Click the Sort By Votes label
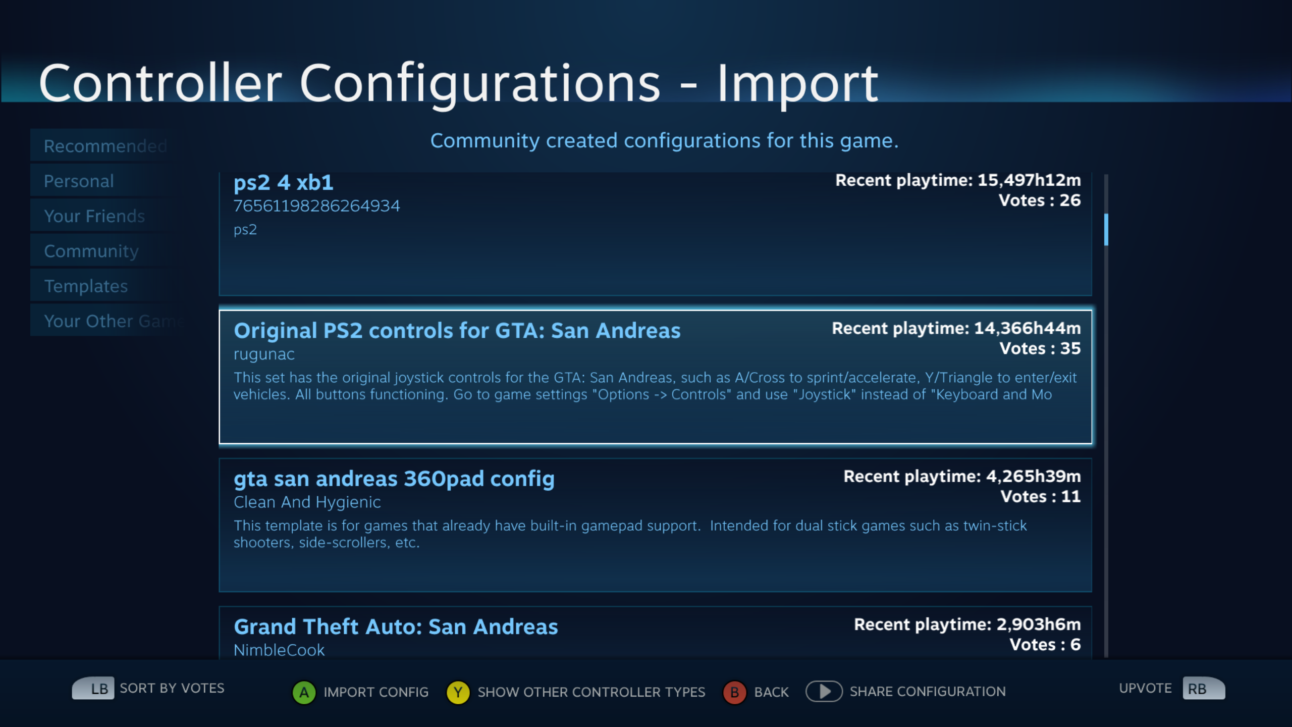Screen dimensions: 1292x727 (172, 688)
